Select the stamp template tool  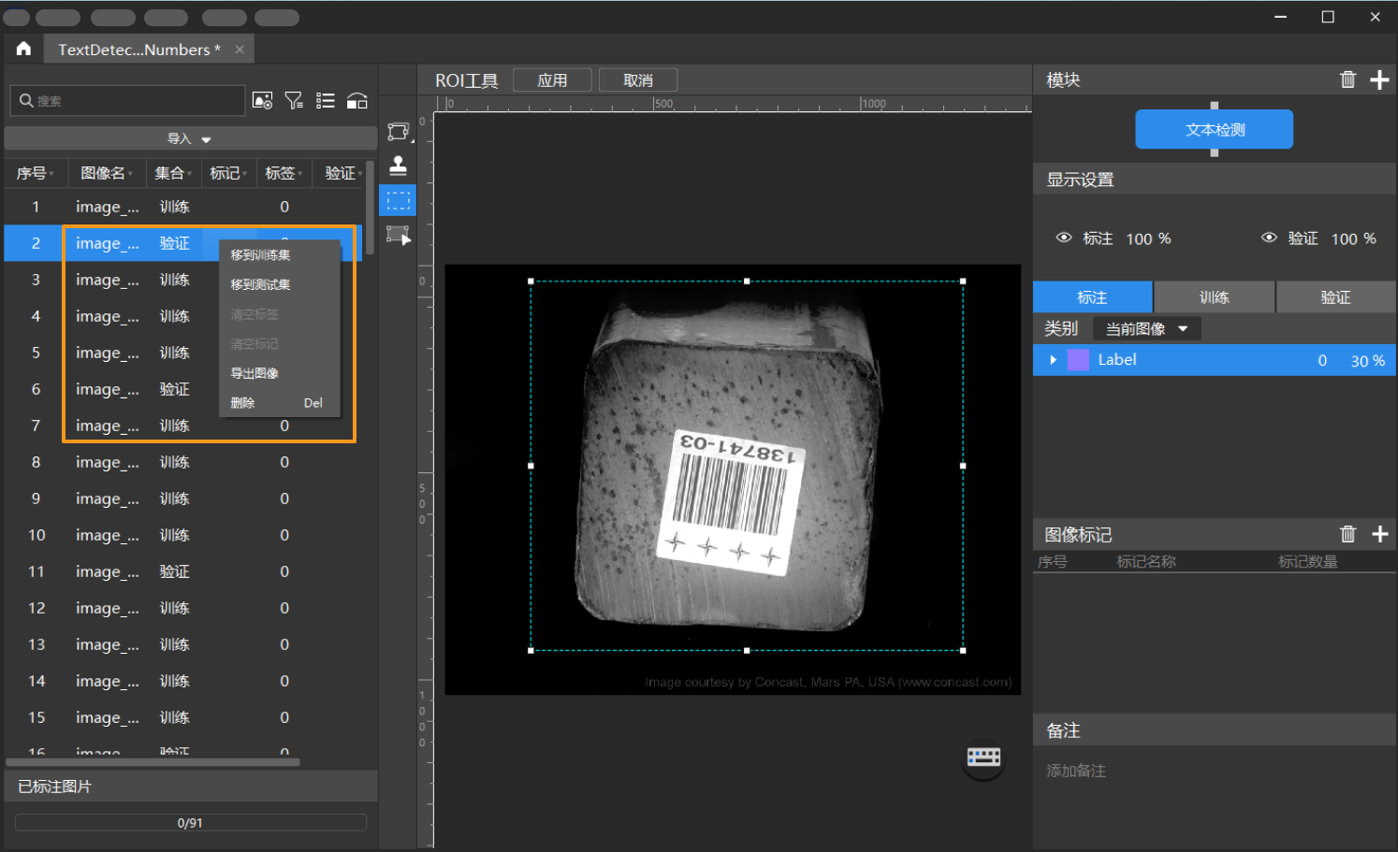[x=399, y=166]
